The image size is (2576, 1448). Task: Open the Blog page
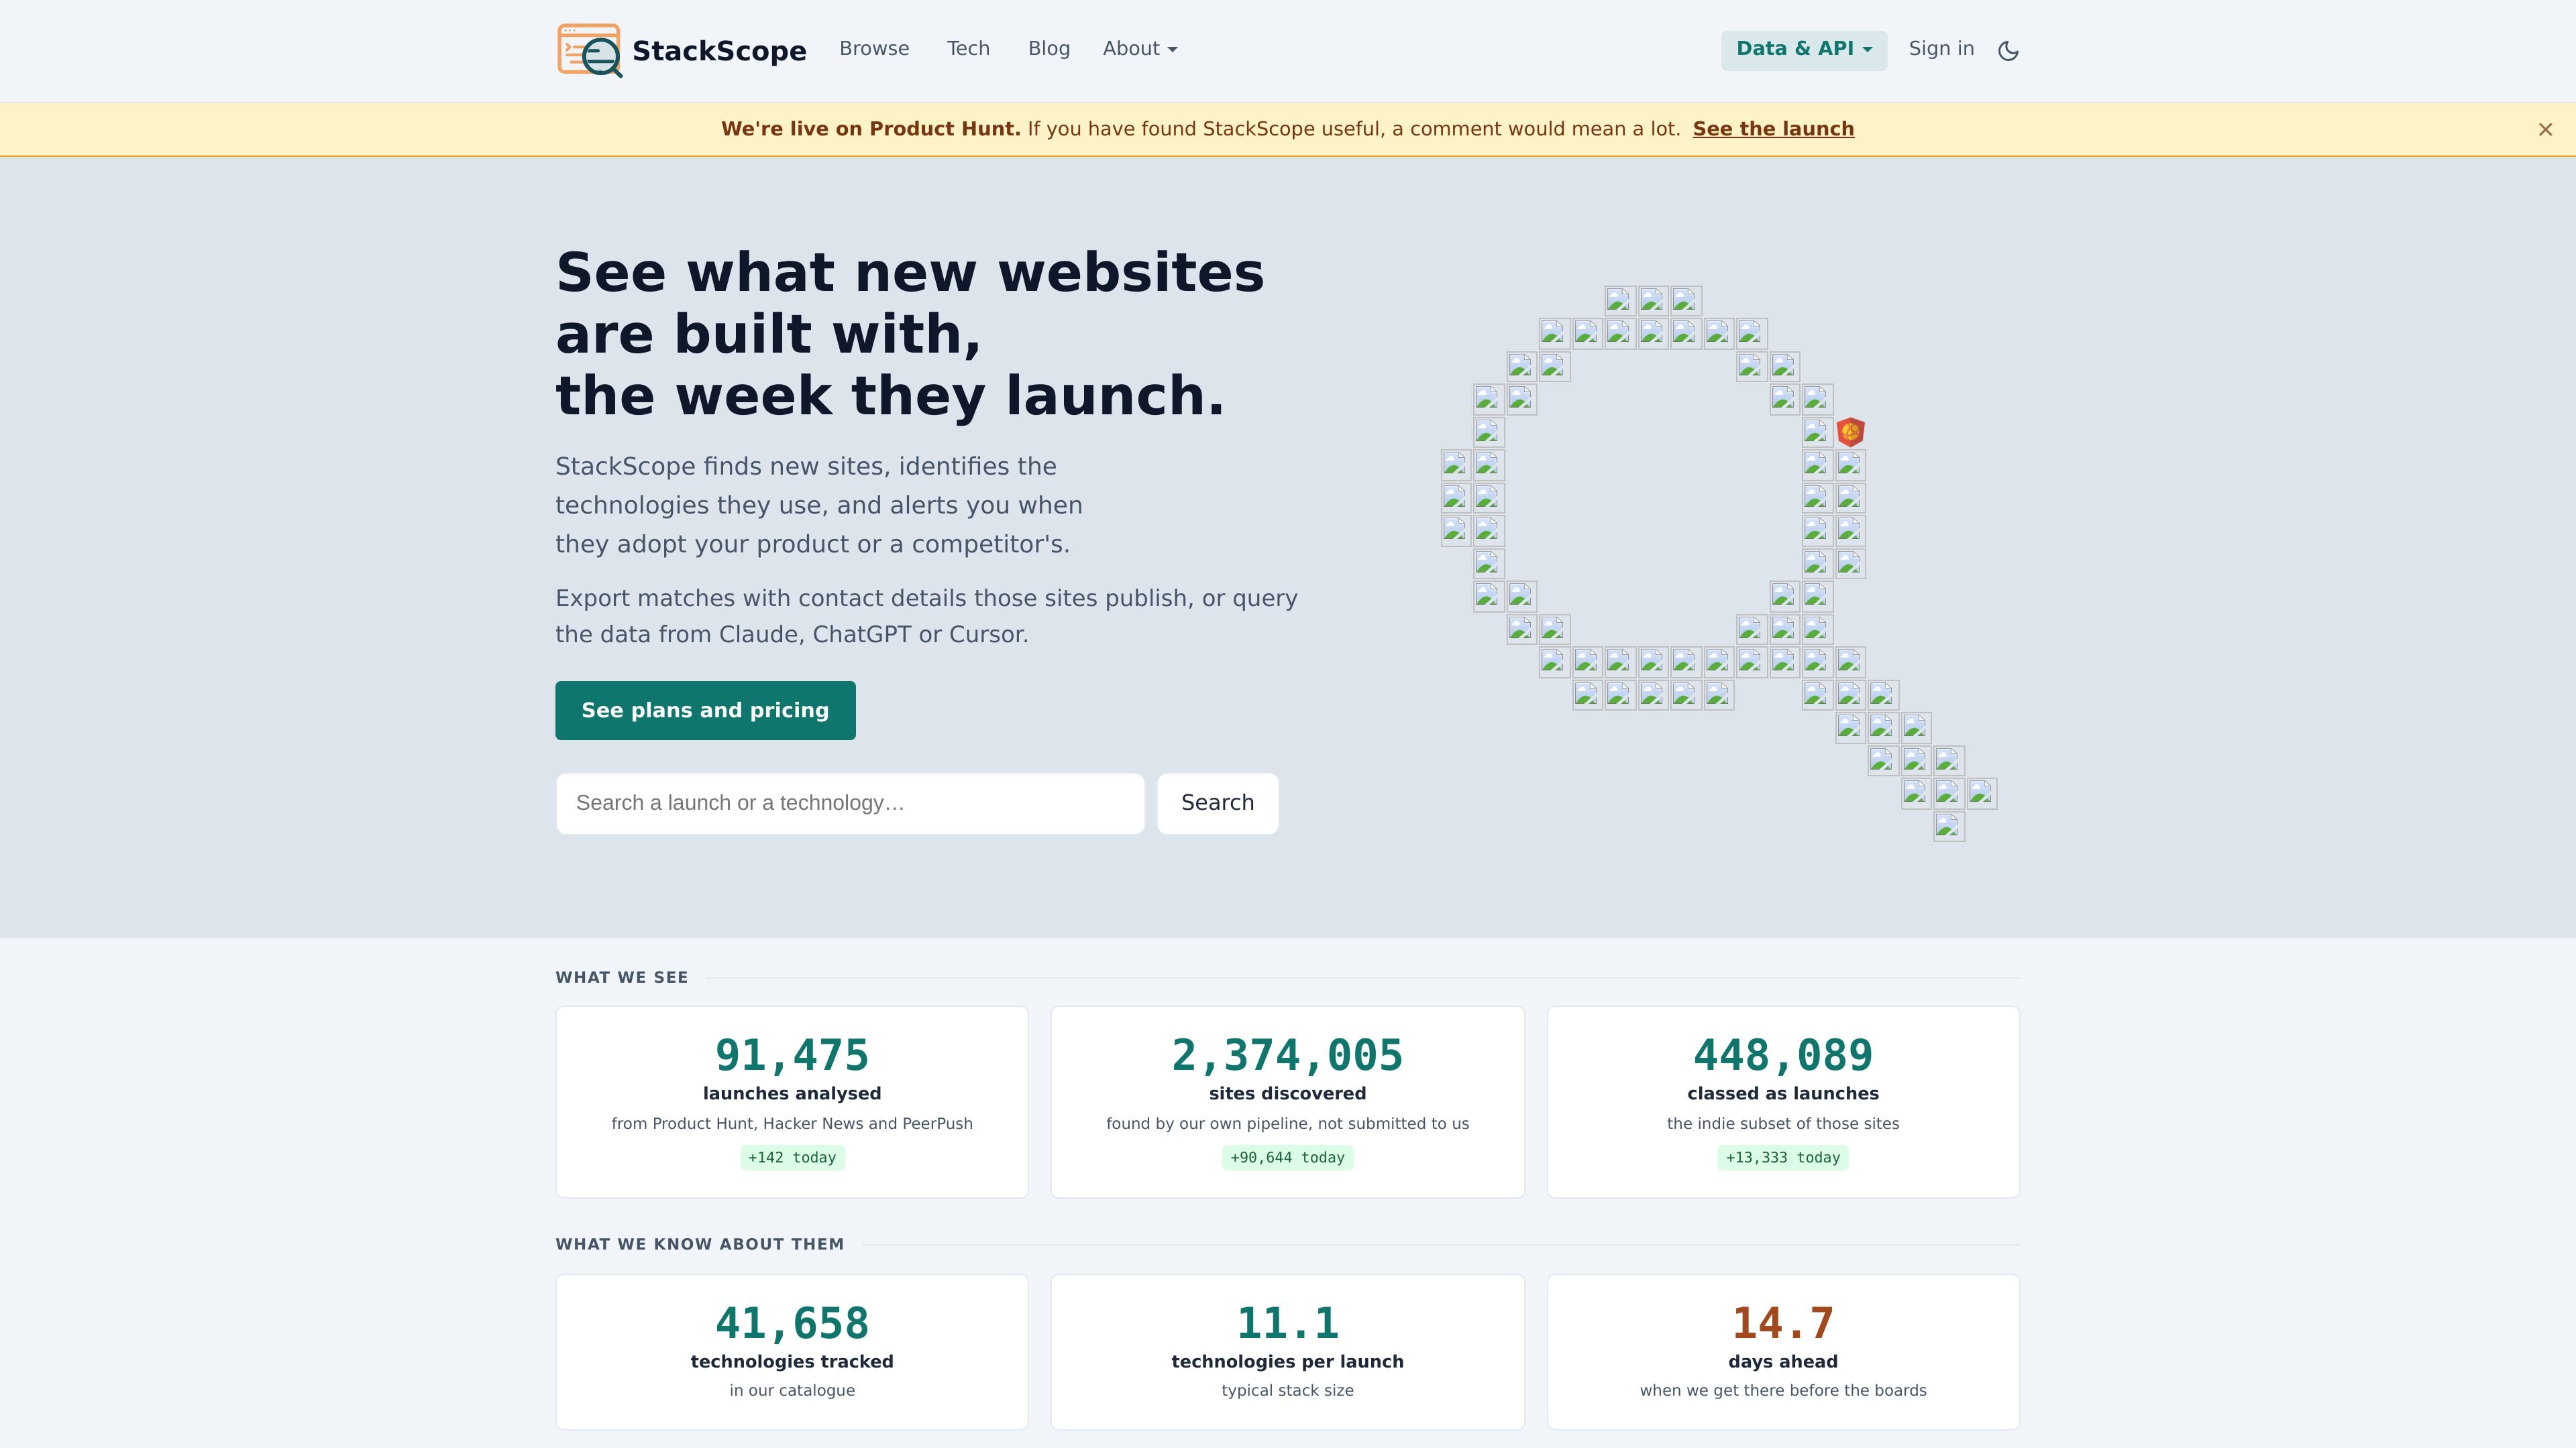coord(1048,49)
